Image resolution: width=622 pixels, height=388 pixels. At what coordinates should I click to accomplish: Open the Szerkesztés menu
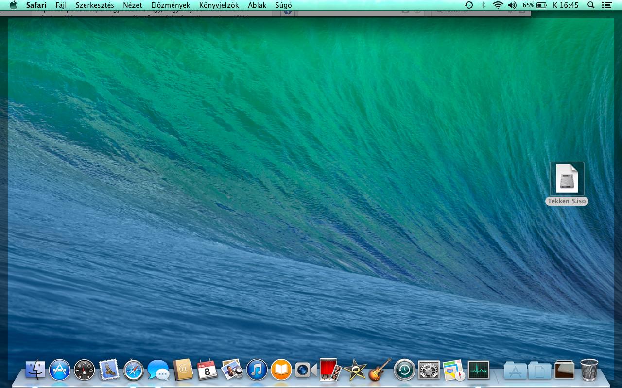(95, 5)
